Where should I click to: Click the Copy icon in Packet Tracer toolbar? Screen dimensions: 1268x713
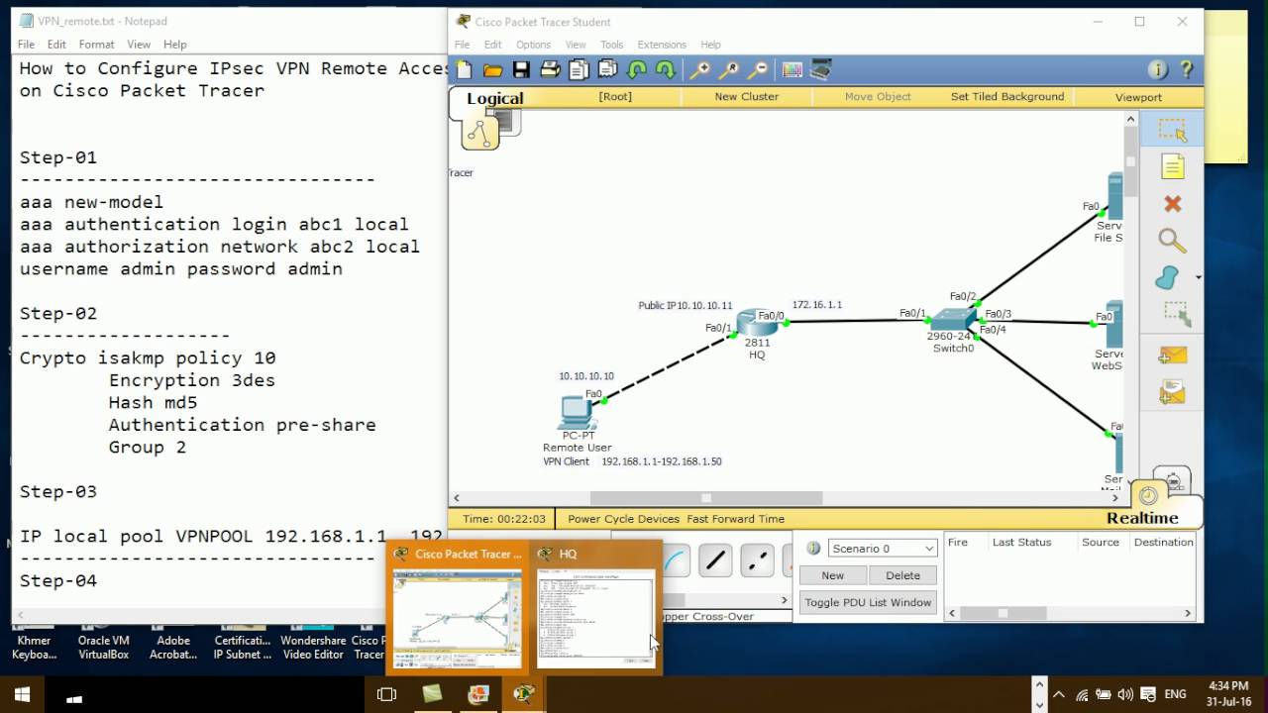[x=579, y=69]
